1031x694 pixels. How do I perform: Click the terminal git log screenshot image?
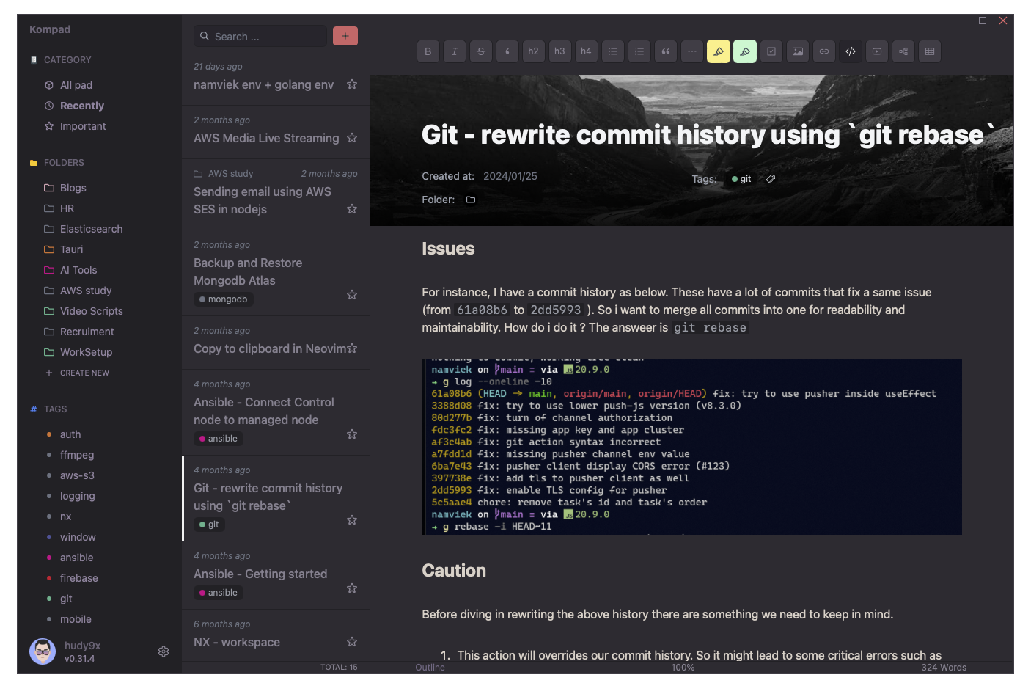tap(692, 447)
